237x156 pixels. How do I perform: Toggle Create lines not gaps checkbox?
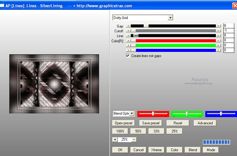(x=128, y=56)
